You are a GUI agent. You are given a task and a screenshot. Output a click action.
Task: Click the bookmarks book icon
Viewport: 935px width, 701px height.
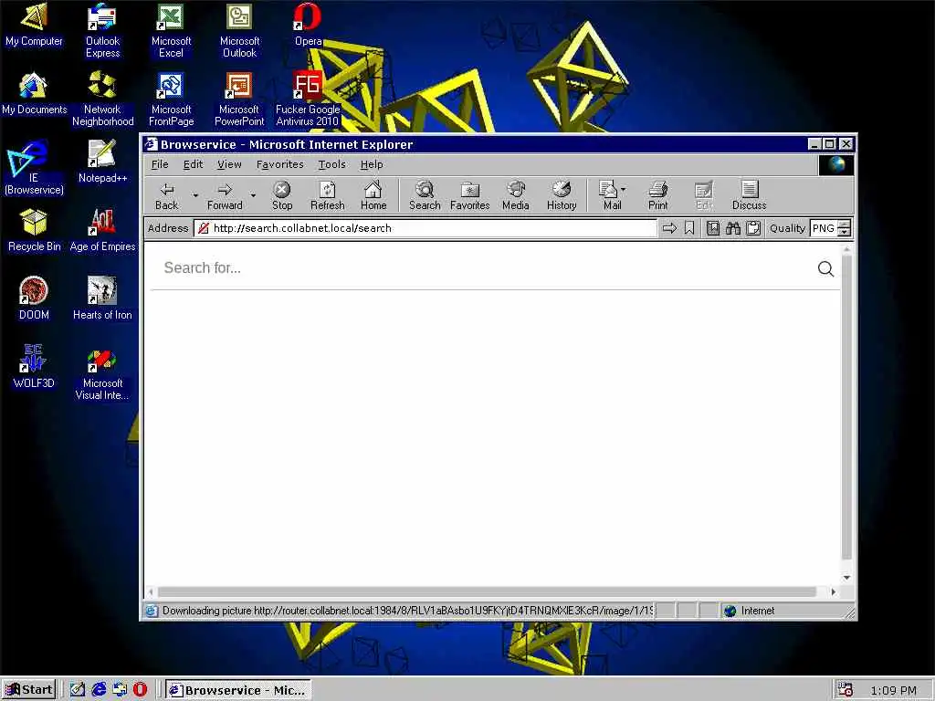pyautogui.click(x=712, y=228)
